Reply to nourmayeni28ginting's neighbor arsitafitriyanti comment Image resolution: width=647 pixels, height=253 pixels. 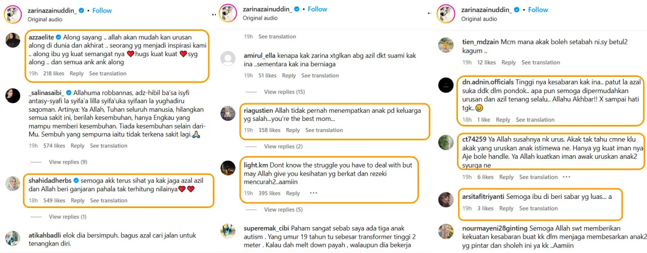tap(506, 208)
